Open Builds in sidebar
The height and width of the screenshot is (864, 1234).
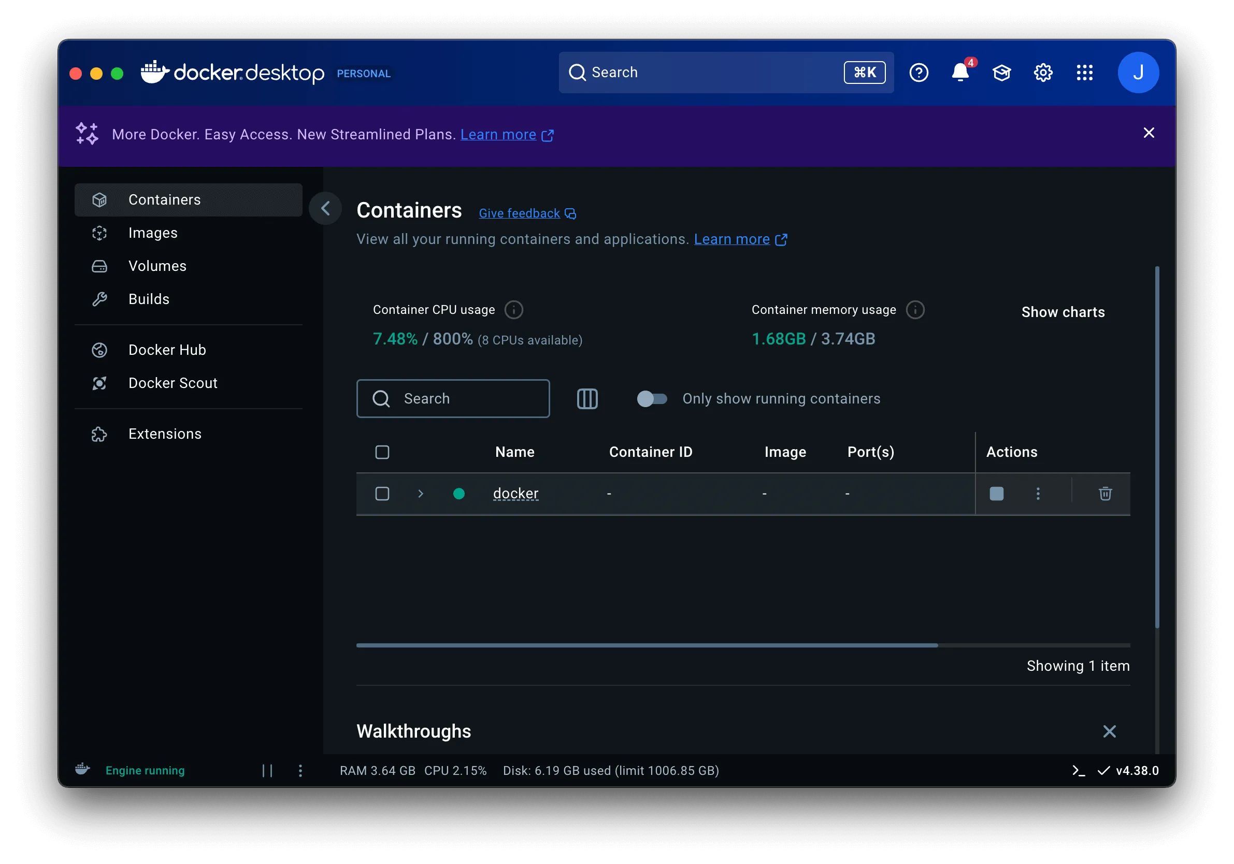click(188, 299)
